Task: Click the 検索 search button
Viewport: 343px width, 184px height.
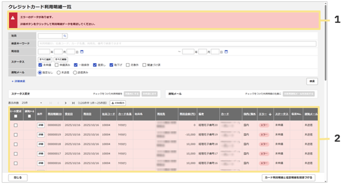Action: point(312,81)
